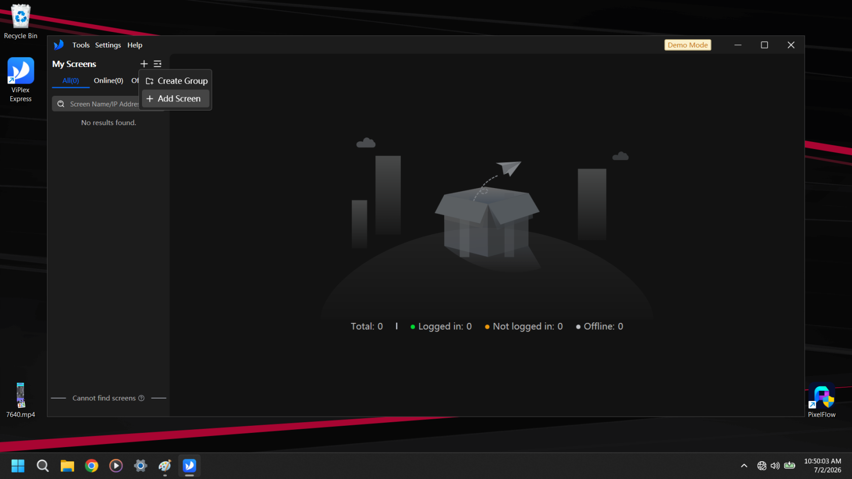The image size is (852, 479).
Task: Open the Tools menu
Action: pyautogui.click(x=81, y=45)
